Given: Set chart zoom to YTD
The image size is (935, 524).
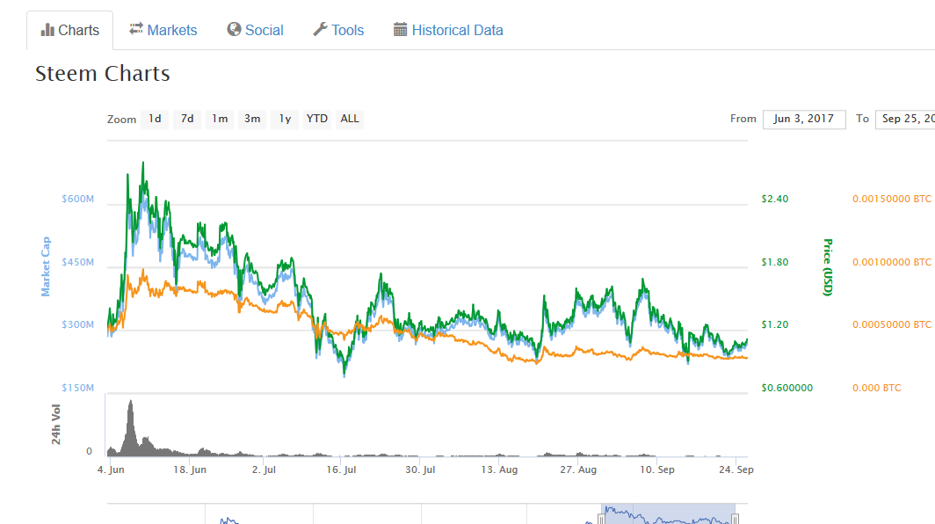Looking at the screenshot, I should click(316, 119).
